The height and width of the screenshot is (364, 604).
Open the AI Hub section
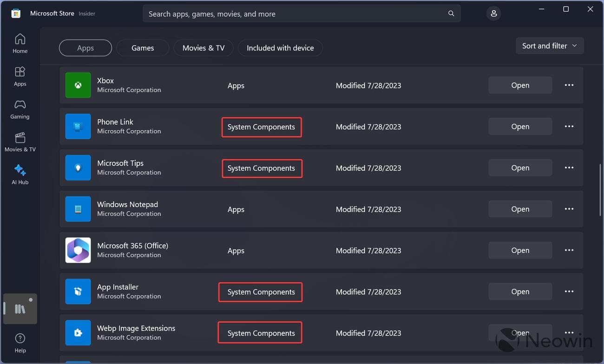click(x=20, y=174)
